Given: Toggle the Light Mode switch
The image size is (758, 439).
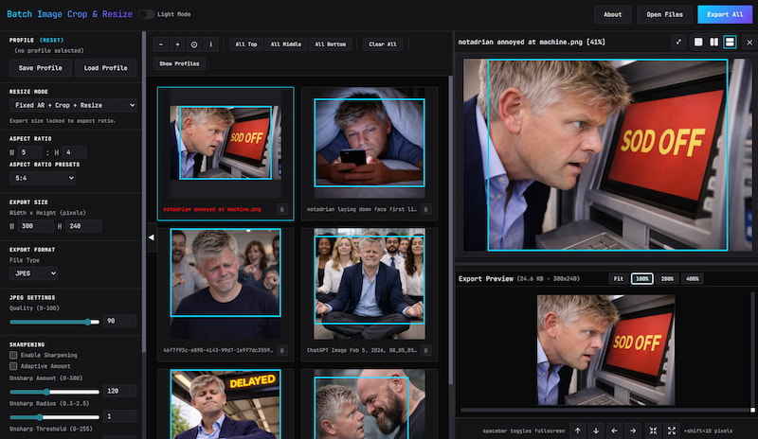Looking at the screenshot, I should pyautogui.click(x=147, y=14).
